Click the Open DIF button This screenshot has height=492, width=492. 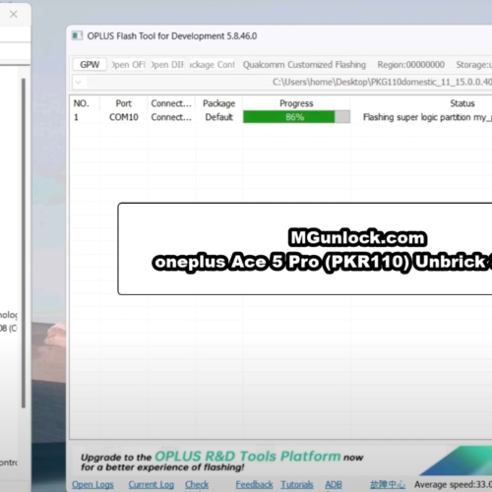tap(167, 65)
